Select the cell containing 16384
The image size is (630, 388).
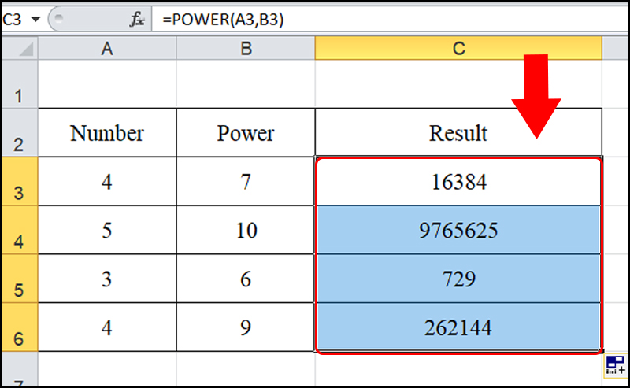(458, 182)
